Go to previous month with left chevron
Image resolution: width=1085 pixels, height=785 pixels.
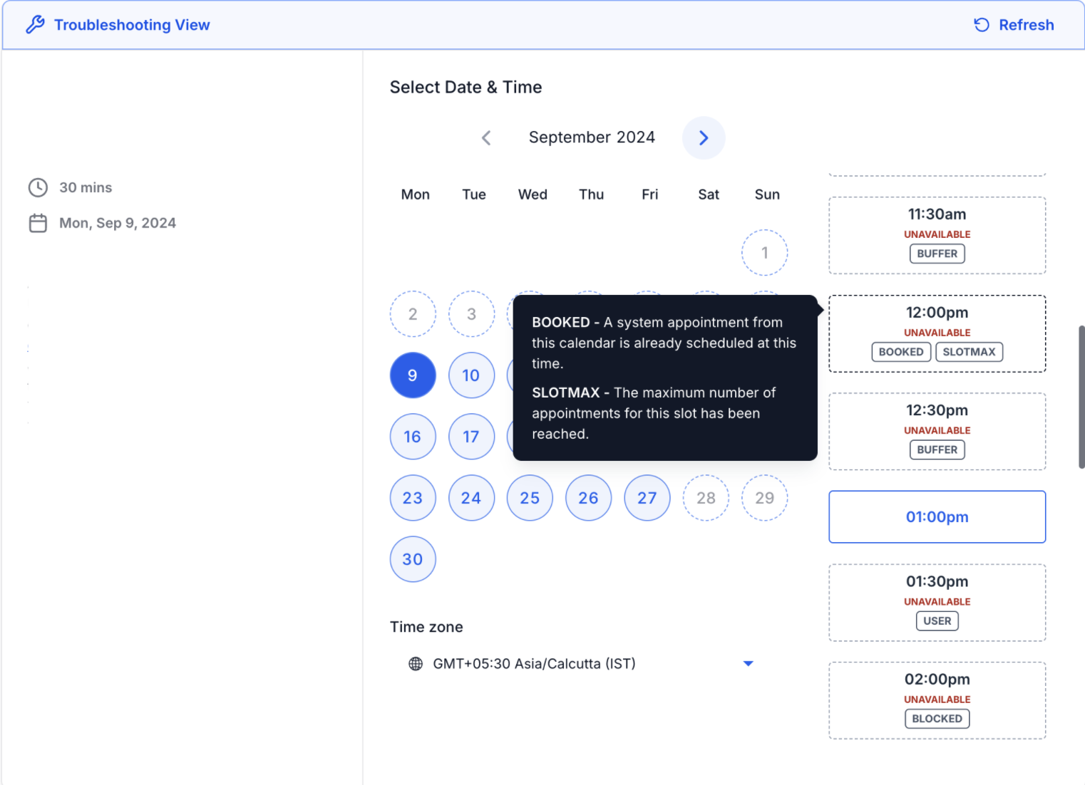[486, 137]
